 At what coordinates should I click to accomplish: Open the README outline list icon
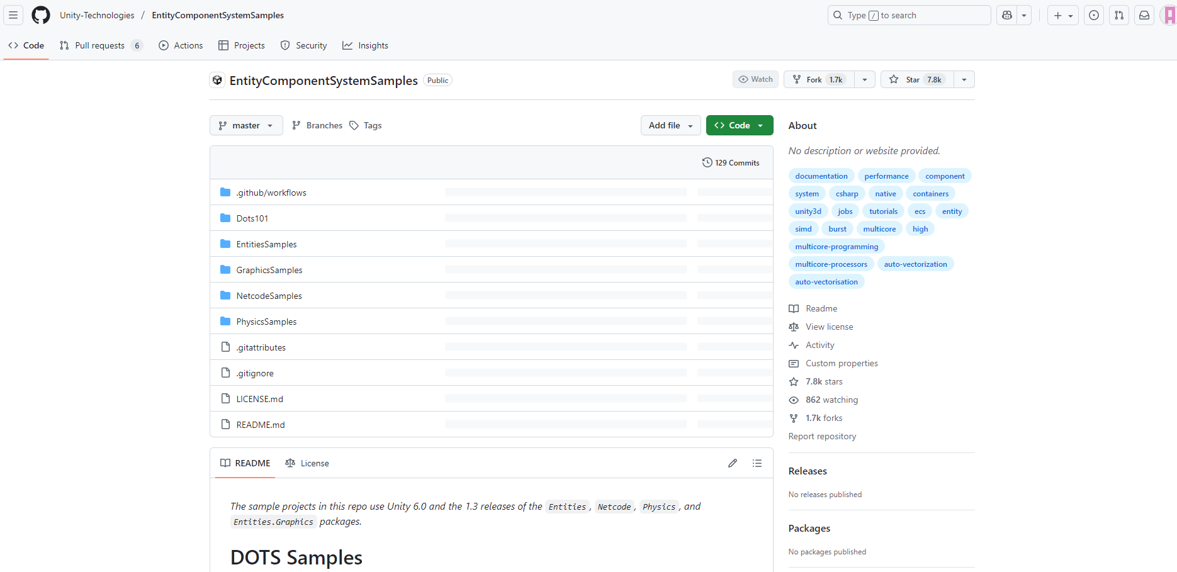[x=757, y=463]
